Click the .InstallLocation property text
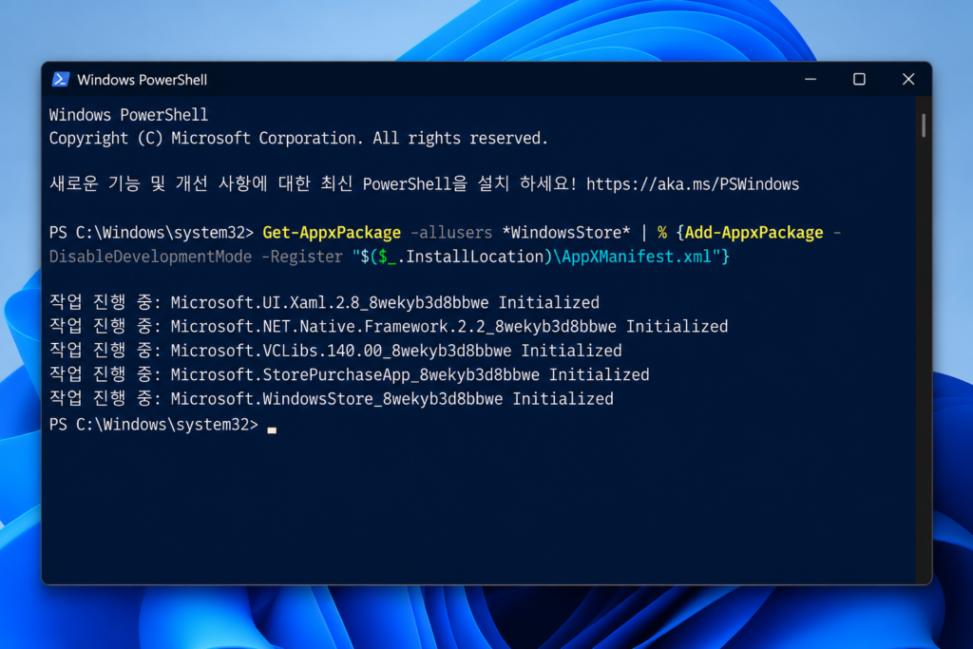Image resolution: width=973 pixels, height=649 pixels. [470, 257]
